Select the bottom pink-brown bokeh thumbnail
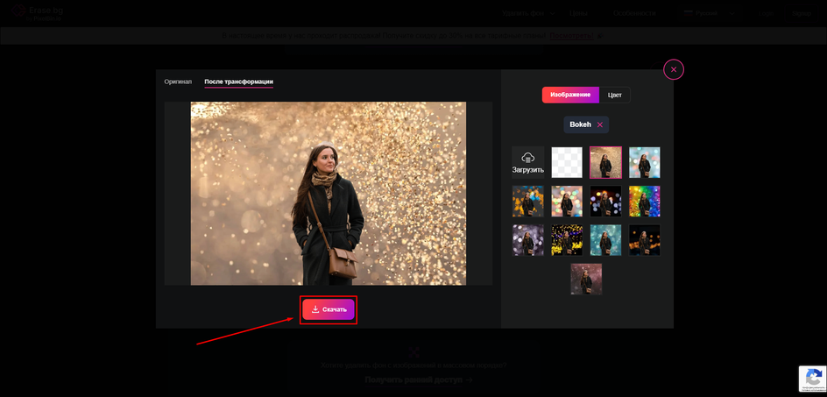Viewport: 827px width, 397px height. 586,279
